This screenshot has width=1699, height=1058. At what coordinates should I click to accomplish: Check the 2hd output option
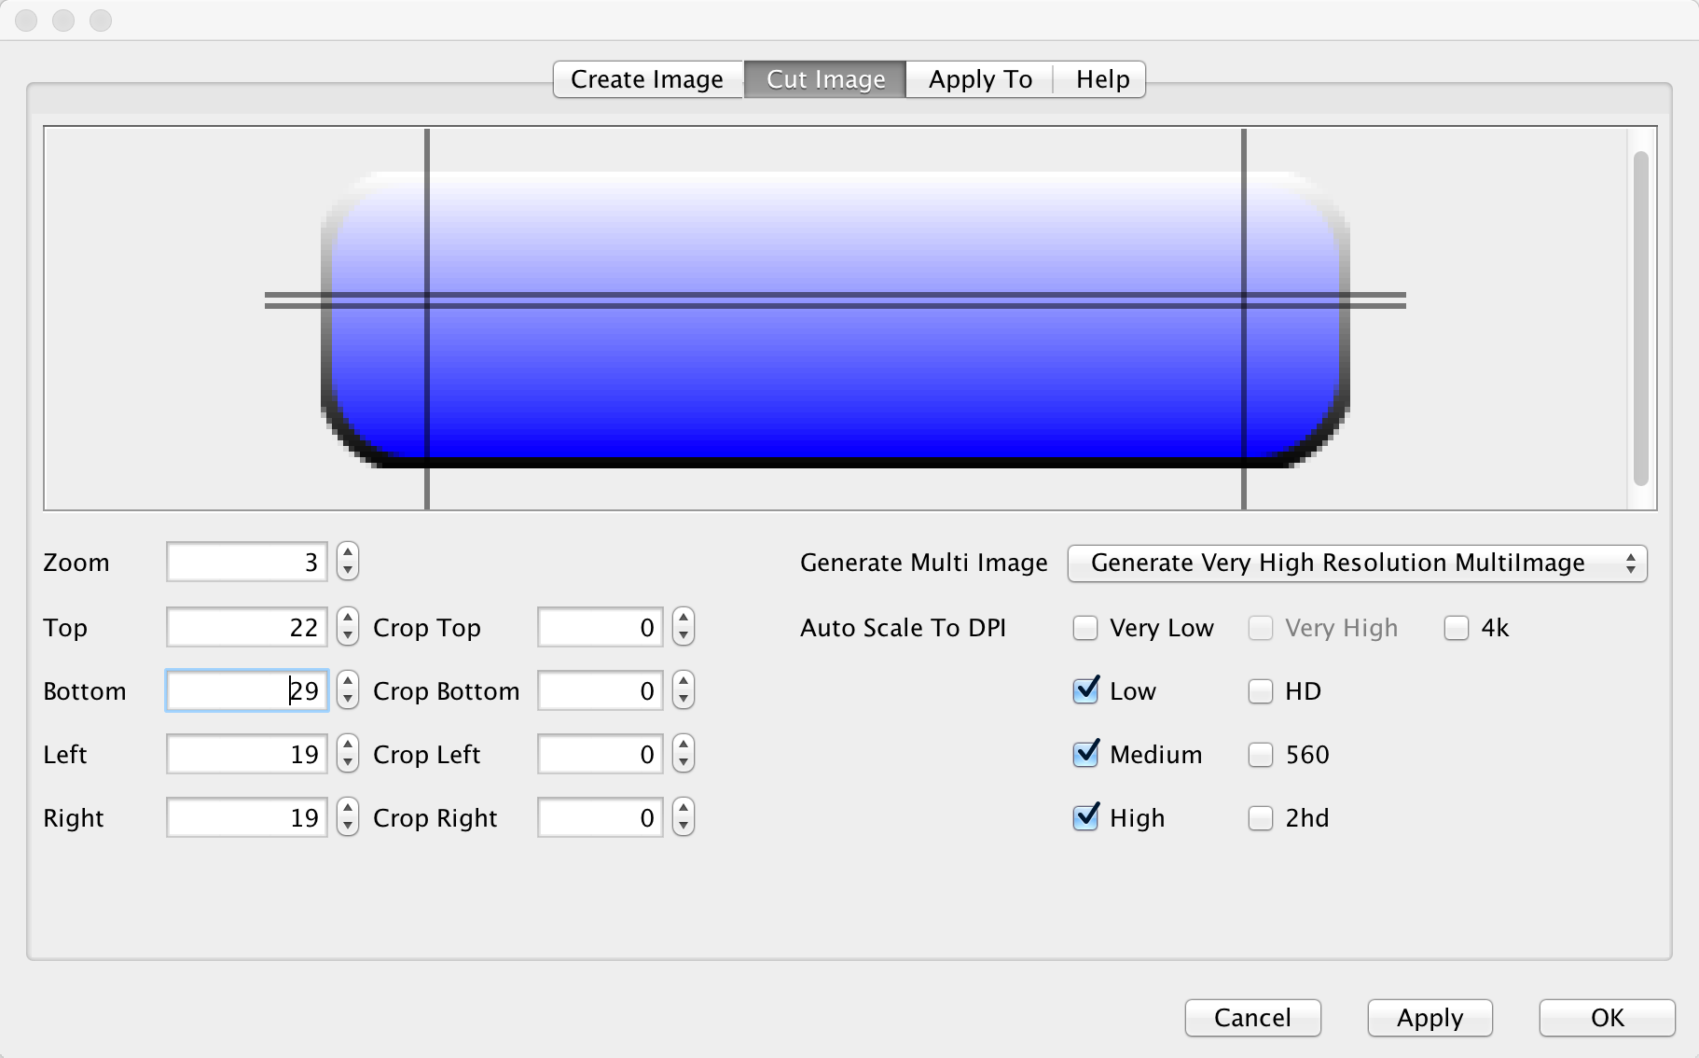pyautogui.click(x=1260, y=817)
